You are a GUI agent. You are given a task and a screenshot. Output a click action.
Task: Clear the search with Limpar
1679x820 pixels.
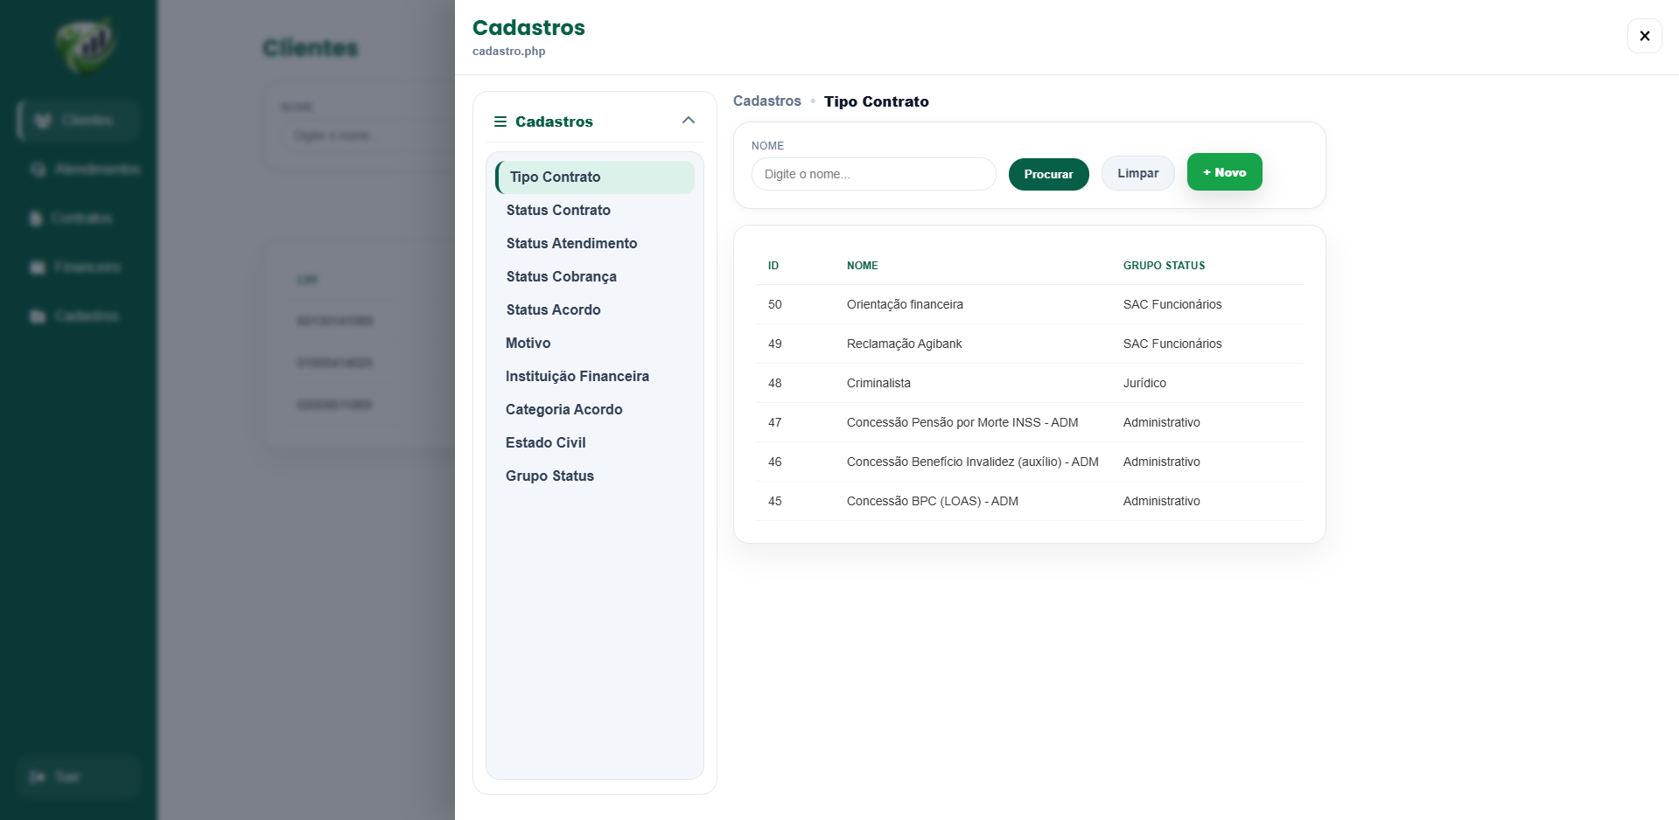click(1137, 173)
